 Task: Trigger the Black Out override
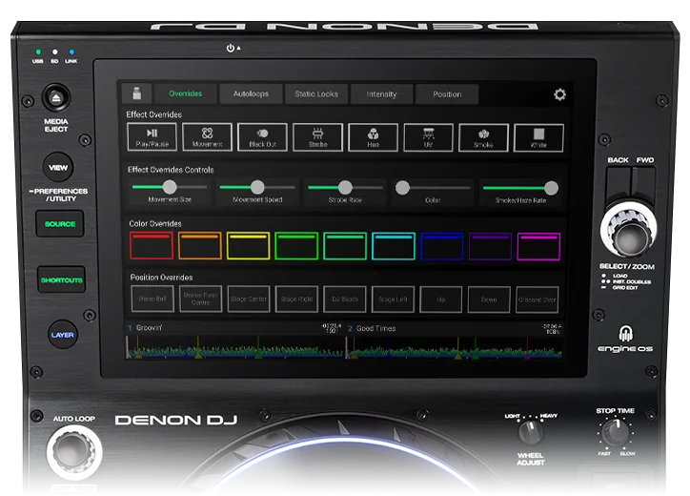(x=262, y=137)
